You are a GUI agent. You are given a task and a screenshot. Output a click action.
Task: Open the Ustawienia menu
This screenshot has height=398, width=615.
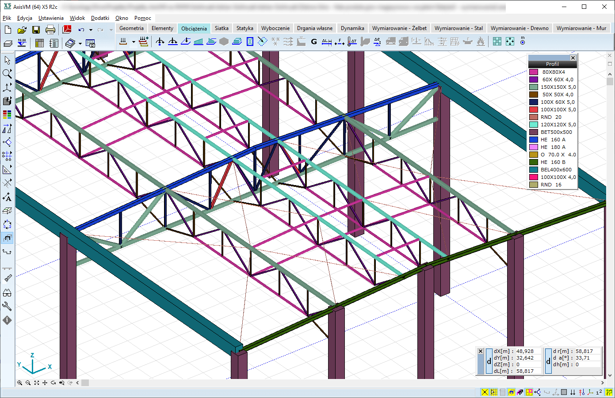[x=51, y=18]
